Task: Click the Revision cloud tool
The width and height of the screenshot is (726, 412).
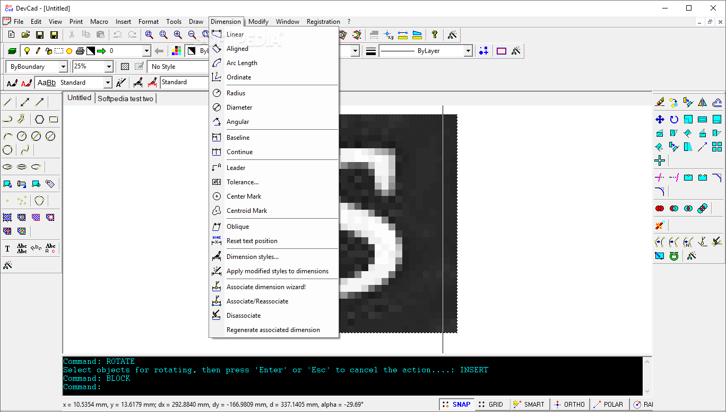Action: 39,201
